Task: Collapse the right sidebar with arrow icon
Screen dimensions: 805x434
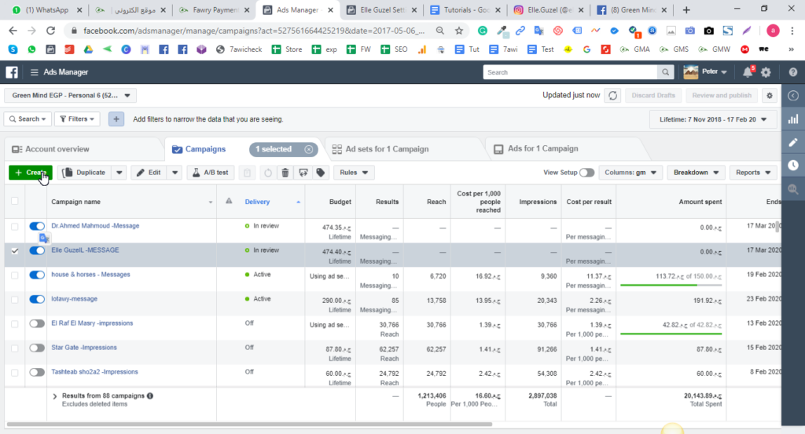Action: point(793,96)
